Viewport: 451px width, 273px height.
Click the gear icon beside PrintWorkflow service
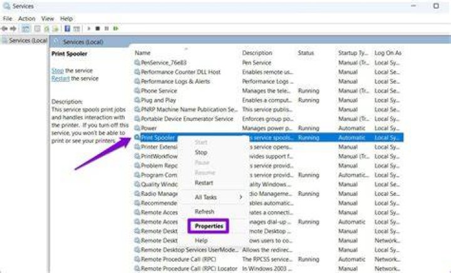(137, 156)
